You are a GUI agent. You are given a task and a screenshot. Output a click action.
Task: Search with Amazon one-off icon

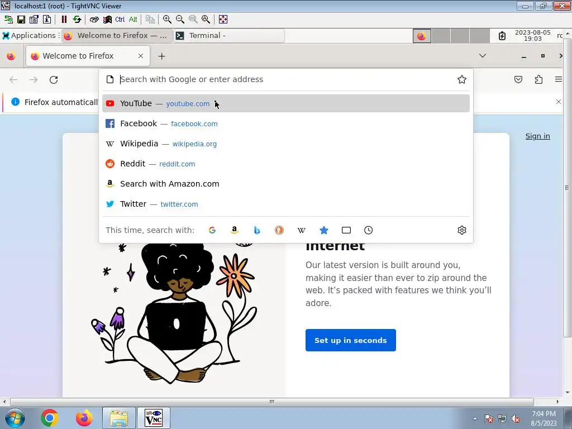coord(235,230)
